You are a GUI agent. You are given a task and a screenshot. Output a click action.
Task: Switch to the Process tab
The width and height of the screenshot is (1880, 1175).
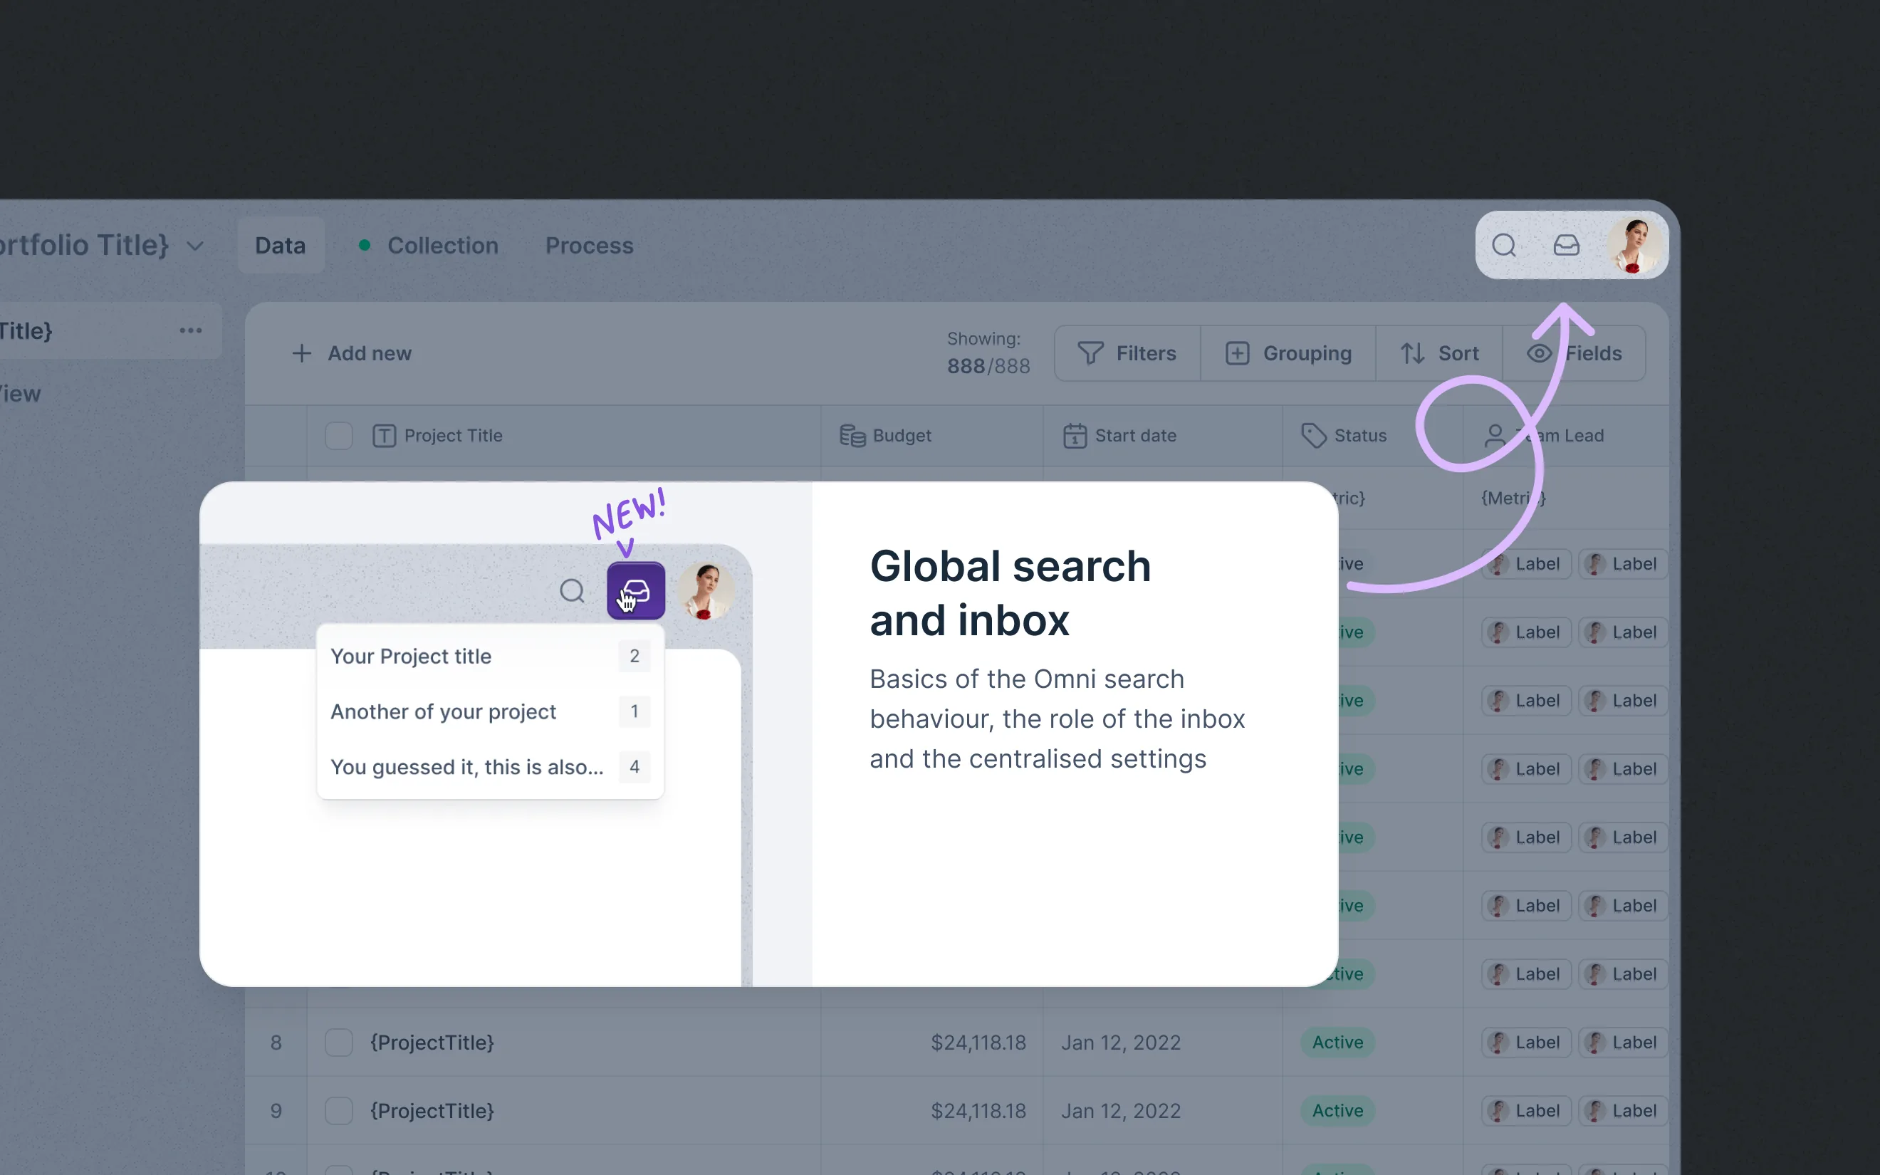coord(590,246)
